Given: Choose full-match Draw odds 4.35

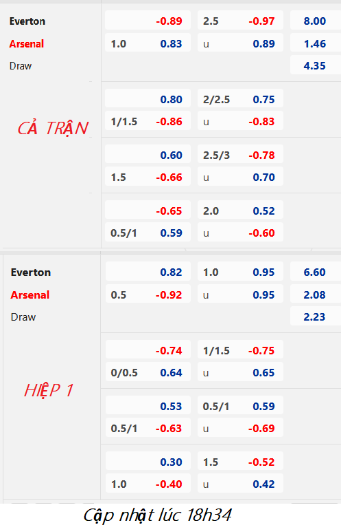Looking at the screenshot, I should [316, 65].
